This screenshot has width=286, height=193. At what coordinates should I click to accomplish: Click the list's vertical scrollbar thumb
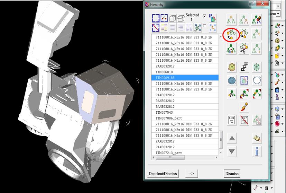pos(221,140)
